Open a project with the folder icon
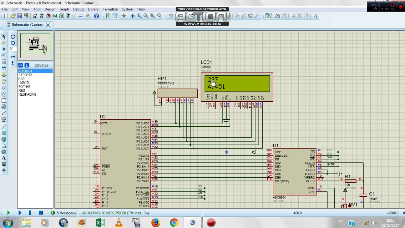The height and width of the screenshot is (228, 405). (13, 16)
